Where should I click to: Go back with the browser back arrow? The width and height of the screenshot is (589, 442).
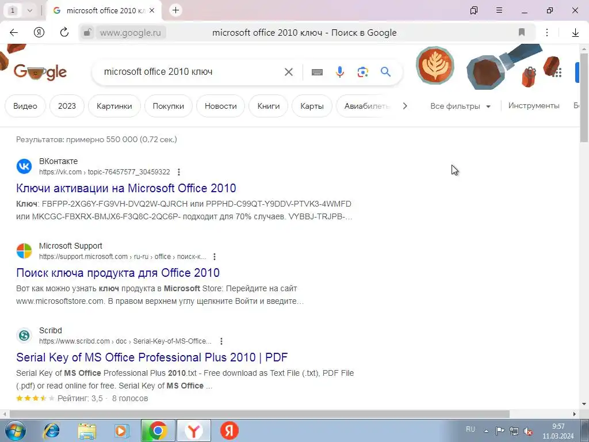[14, 33]
